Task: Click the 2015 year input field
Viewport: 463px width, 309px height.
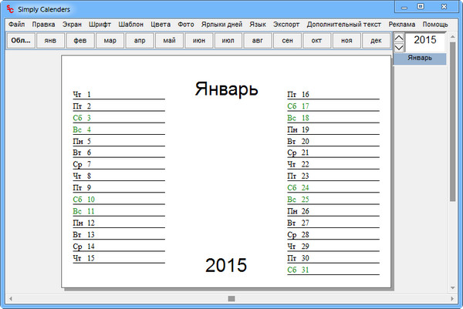Action: (425, 40)
